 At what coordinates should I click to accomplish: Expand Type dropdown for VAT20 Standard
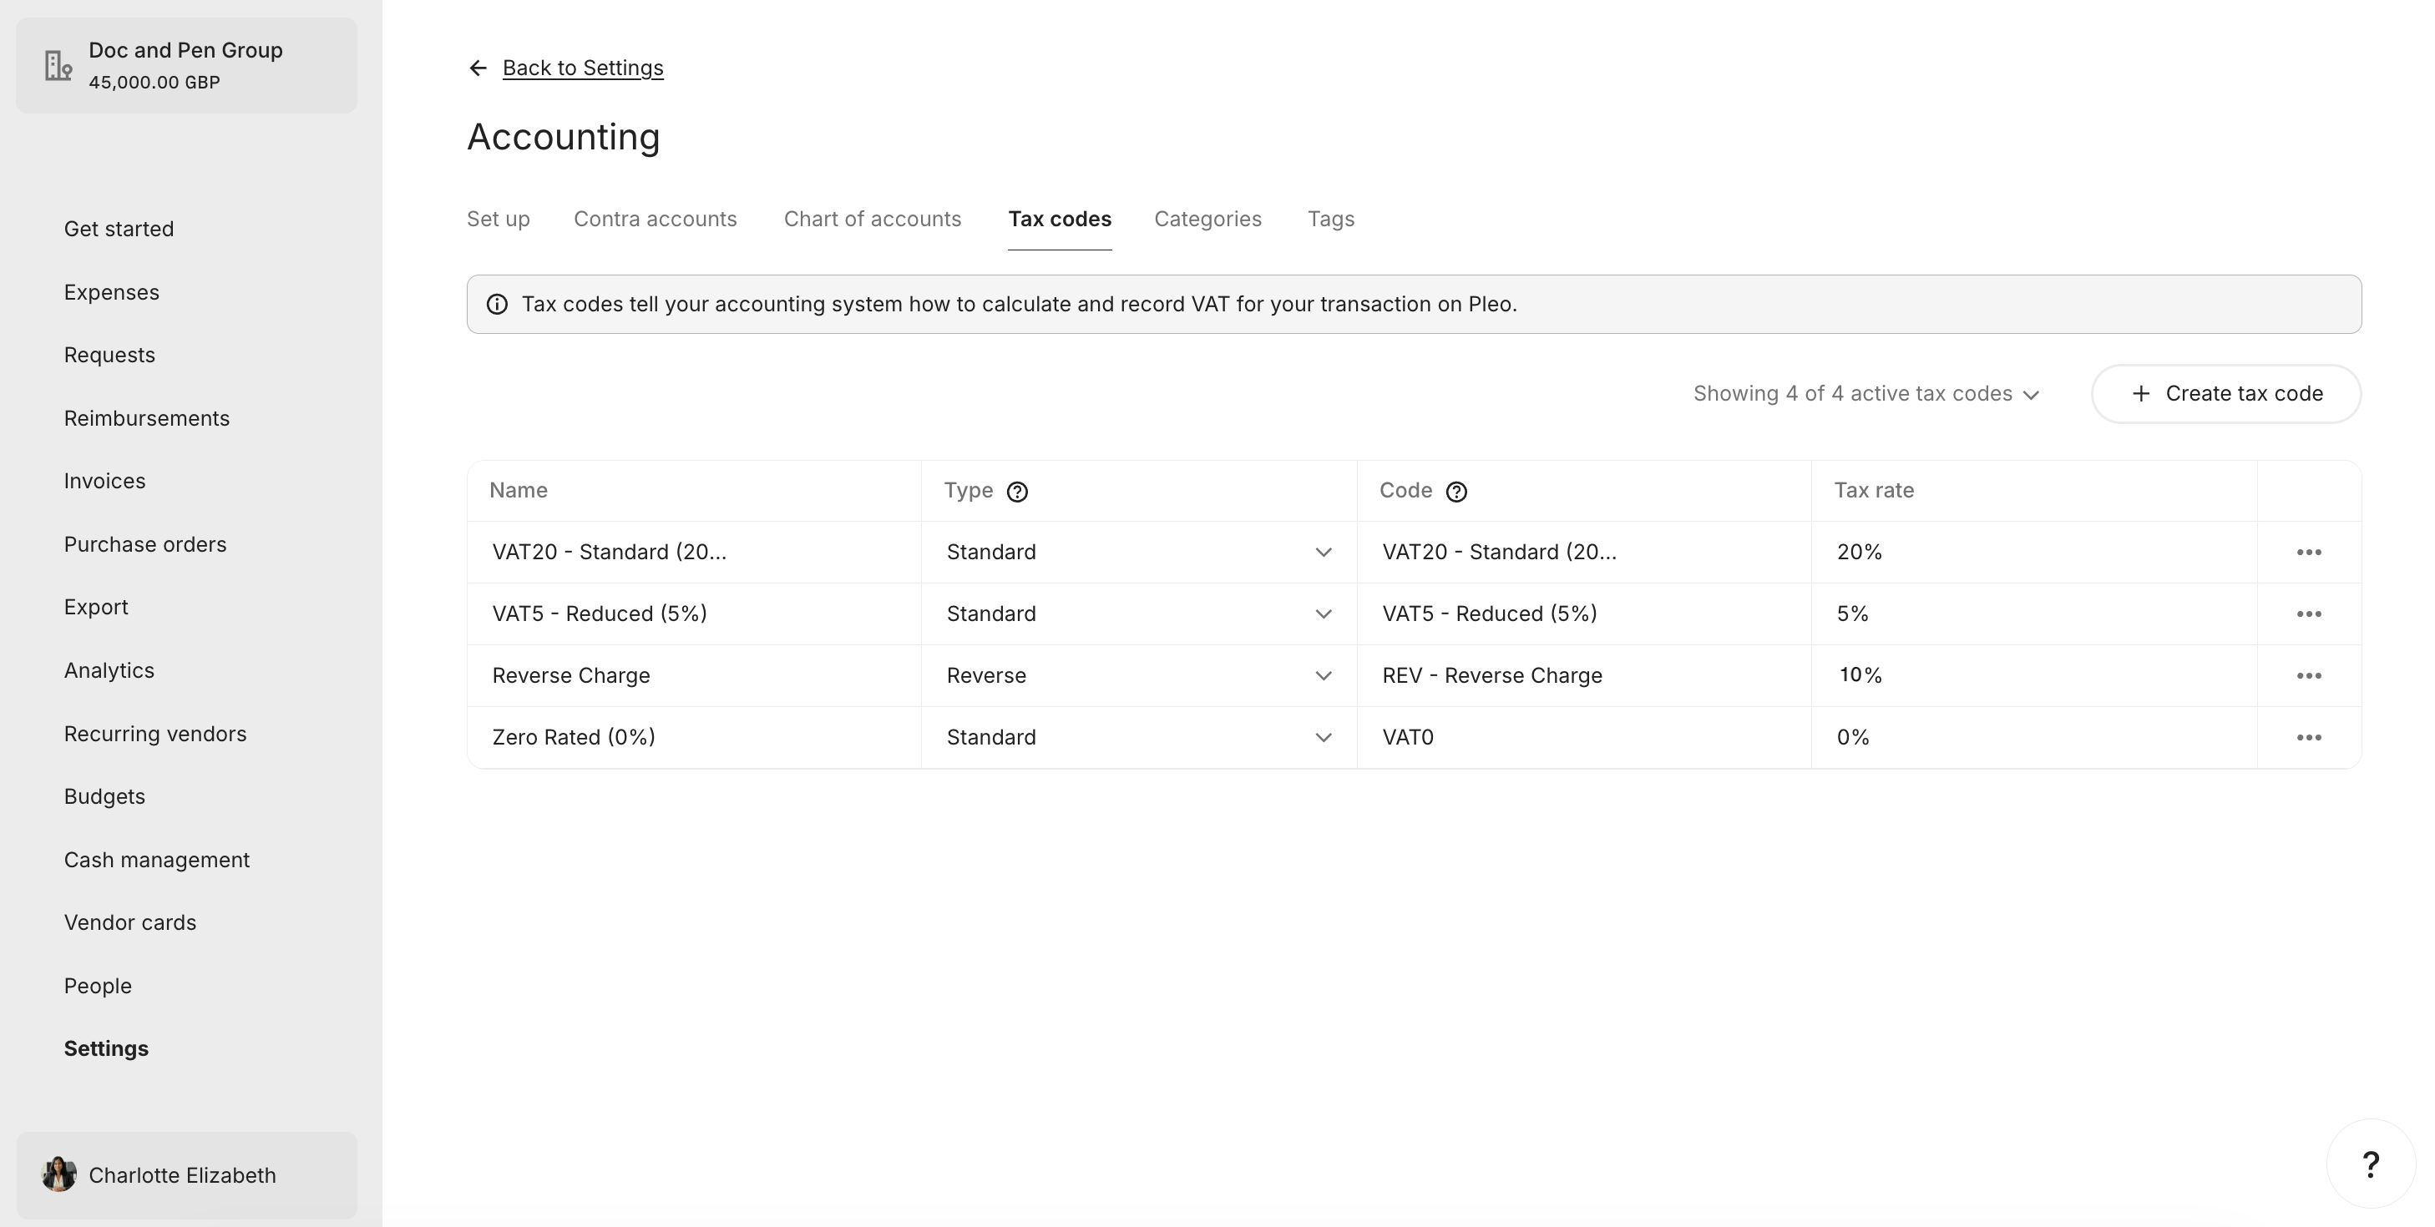coord(1138,552)
